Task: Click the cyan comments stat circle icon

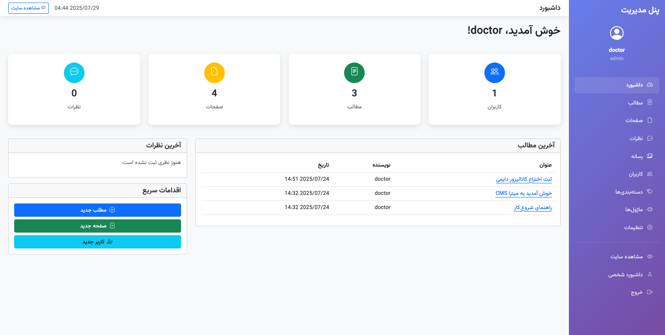Action: tap(74, 73)
